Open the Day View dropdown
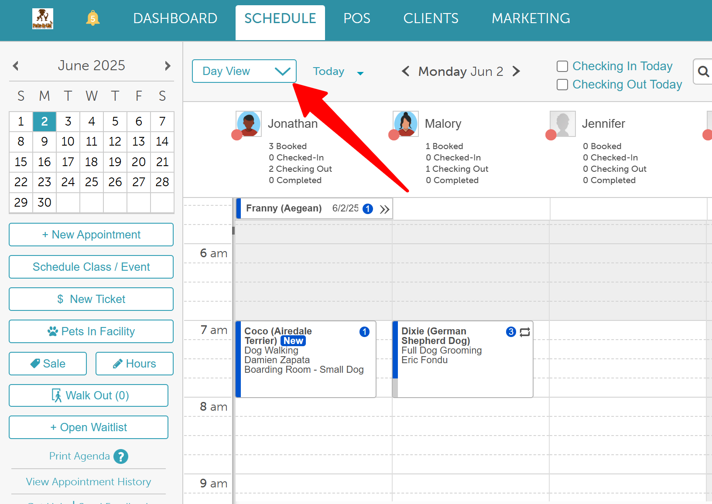The height and width of the screenshot is (504, 712). pos(244,71)
